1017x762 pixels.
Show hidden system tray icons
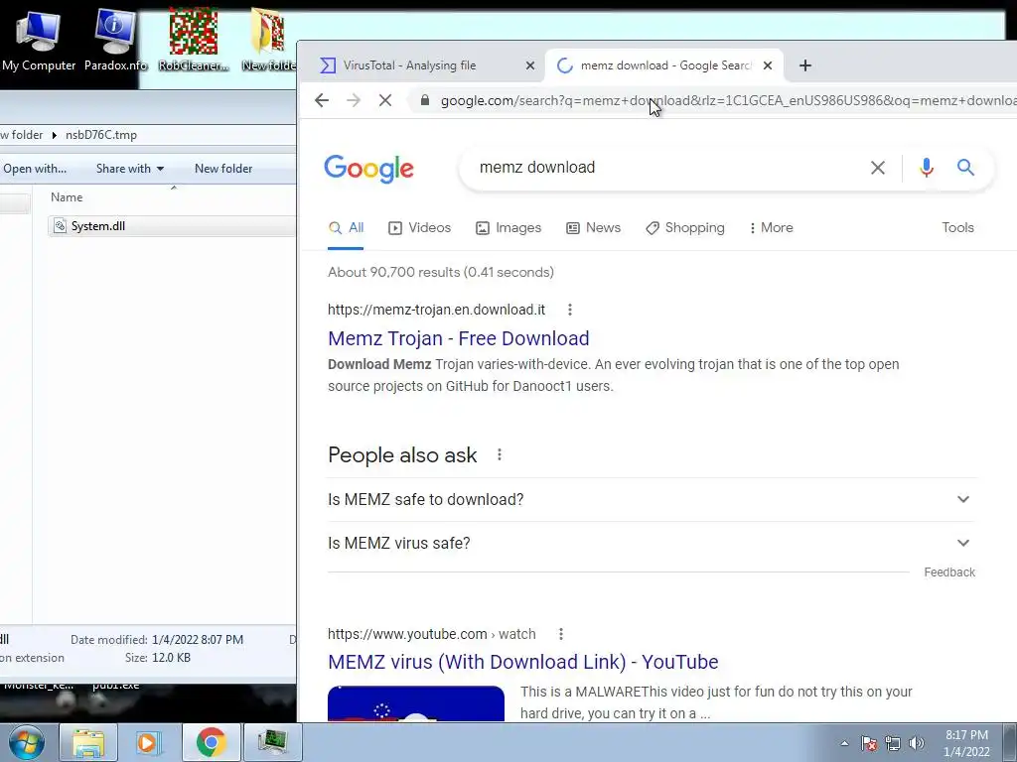click(x=844, y=743)
